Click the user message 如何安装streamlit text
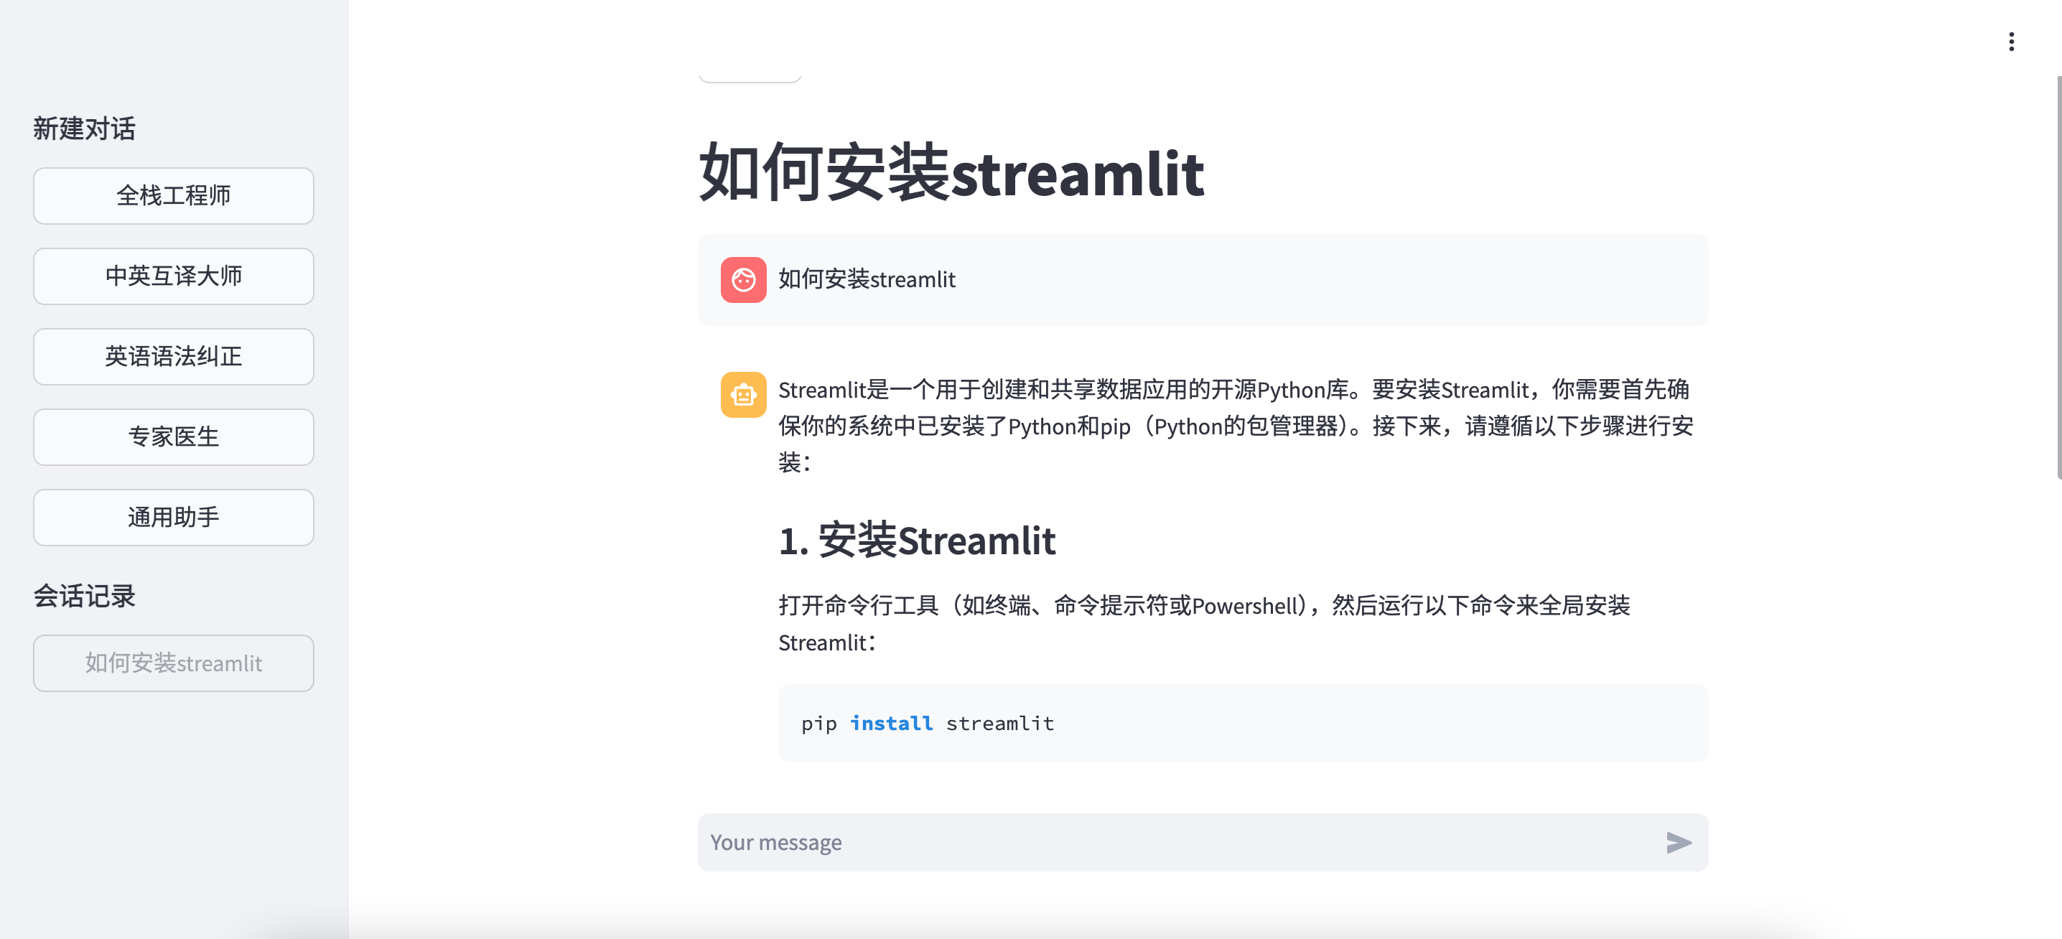2062x939 pixels. pyautogui.click(x=866, y=279)
